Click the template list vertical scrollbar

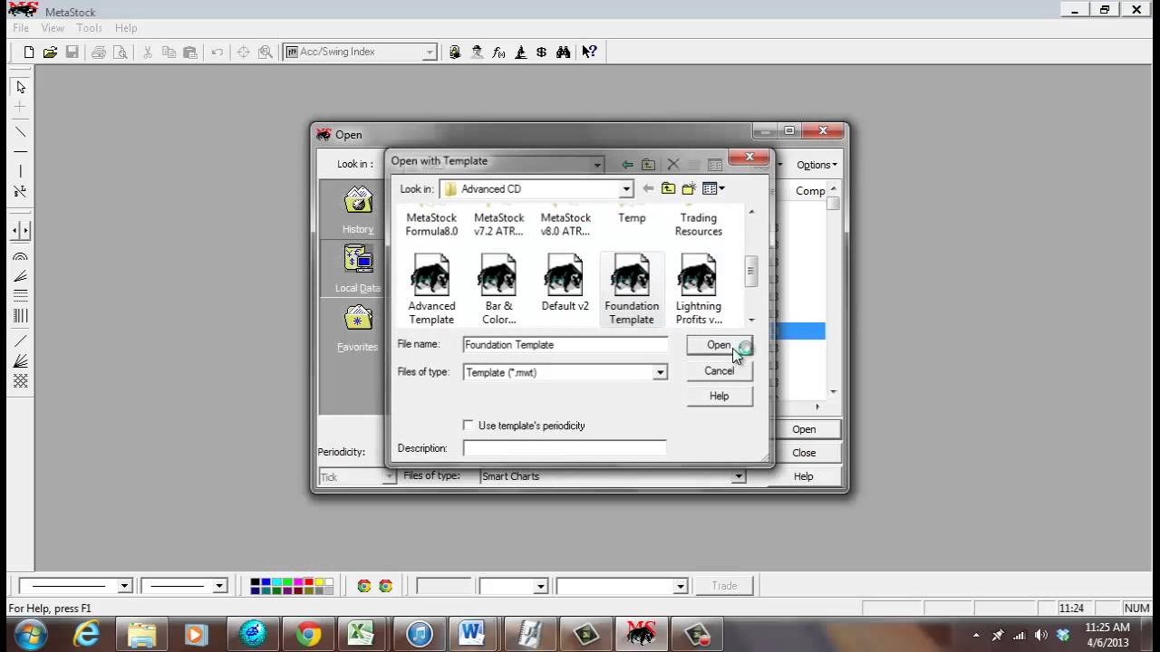pyautogui.click(x=751, y=266)
